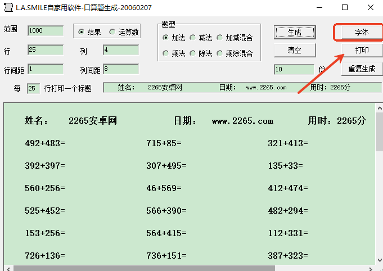Select the 结果 radio option
The image size is (383, 271).
[x=82, y=32]
